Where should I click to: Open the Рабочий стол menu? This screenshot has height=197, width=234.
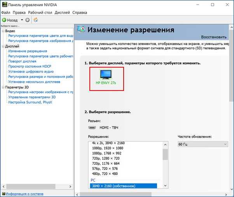coord(40,12)
